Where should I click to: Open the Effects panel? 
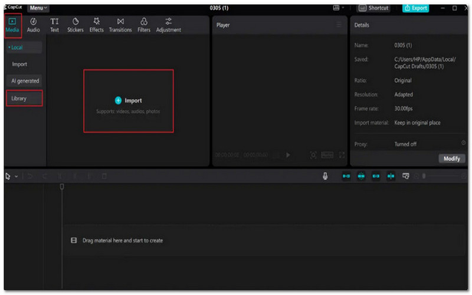(x=96, y=24)
